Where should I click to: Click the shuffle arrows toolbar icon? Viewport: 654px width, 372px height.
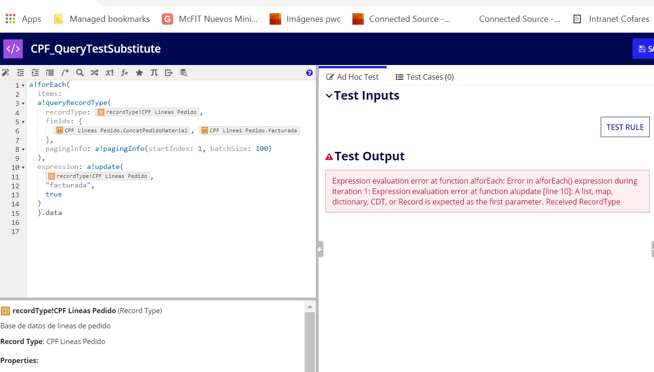[95, 73]
